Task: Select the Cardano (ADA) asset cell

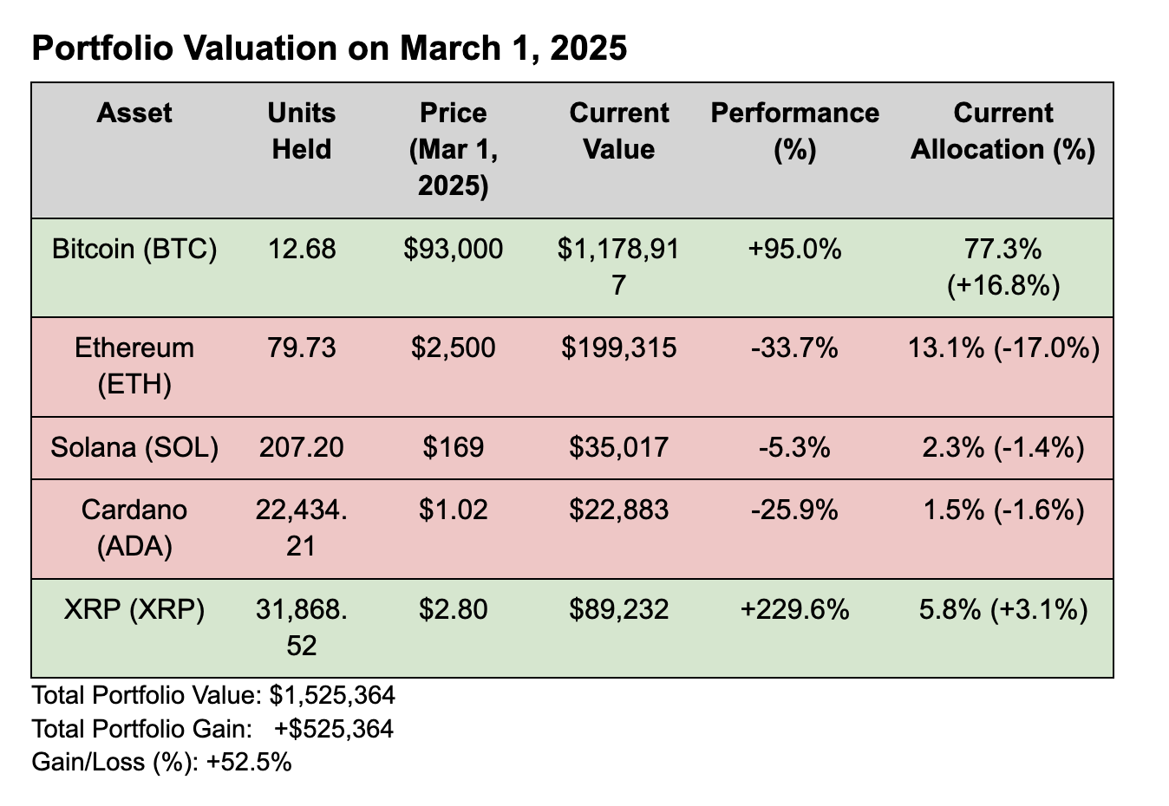Action: click(134, 528)
